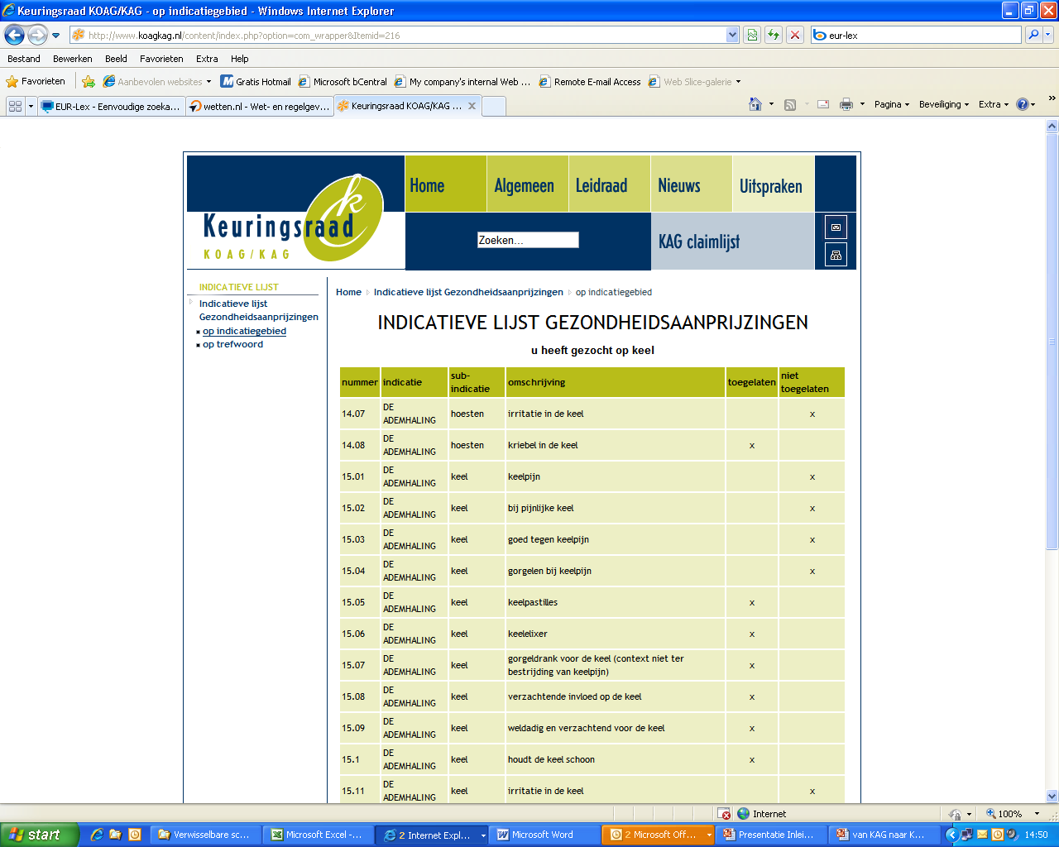Open search provider dropdown arrow
The height and width of the screenshot is (847, 1059).
tap(1048, 35)
